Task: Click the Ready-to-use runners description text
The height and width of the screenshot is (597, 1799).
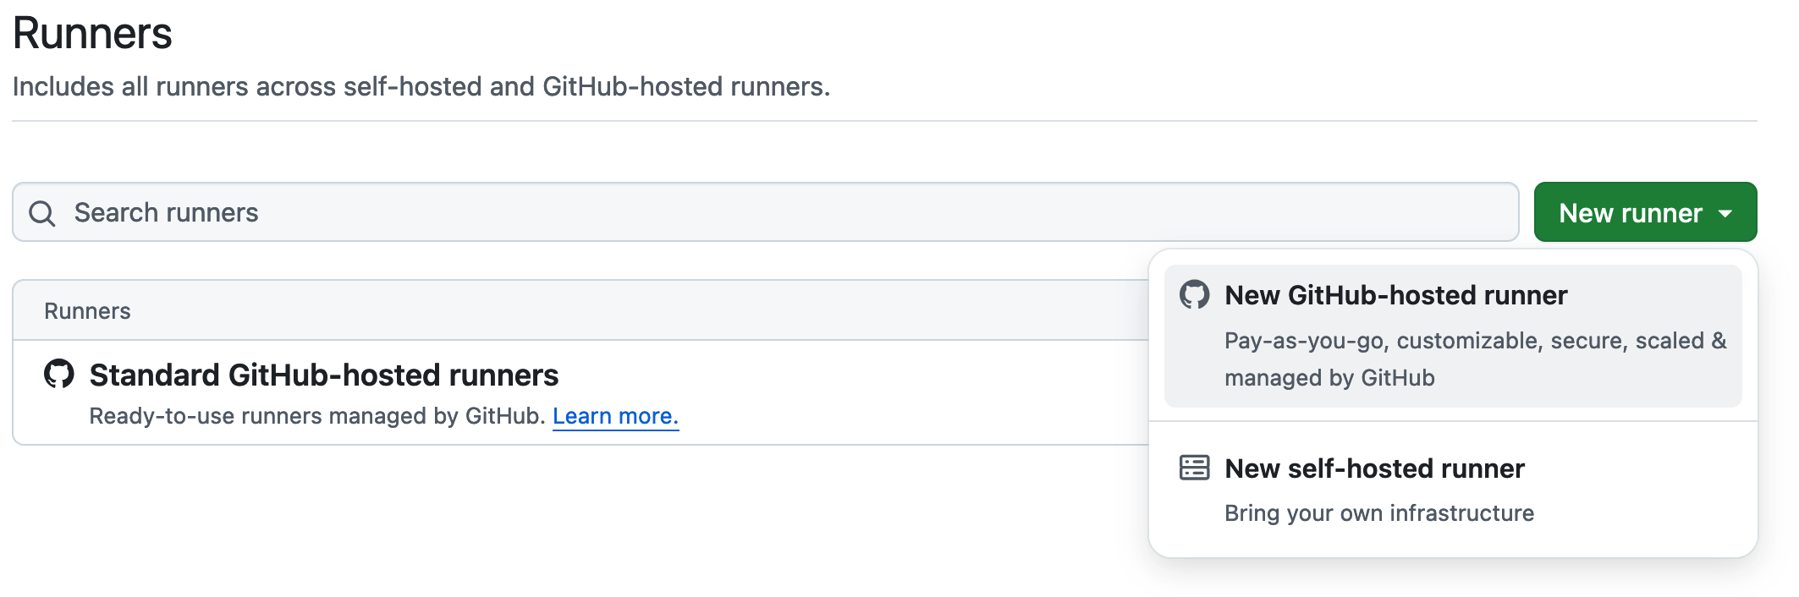Action: click(x=317, y=415)
